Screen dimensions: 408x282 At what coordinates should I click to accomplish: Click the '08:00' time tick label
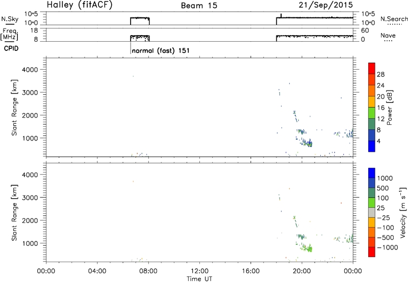point(148,271)
